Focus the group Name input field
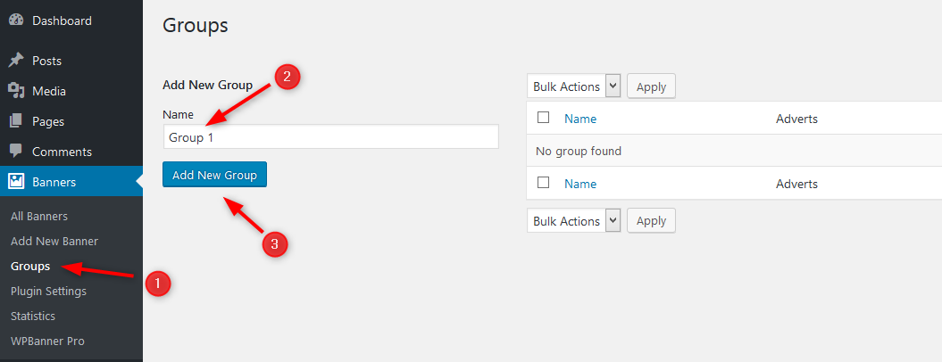Image resolution: width=942 pixels, height=362 pixels. coord(331,137)
